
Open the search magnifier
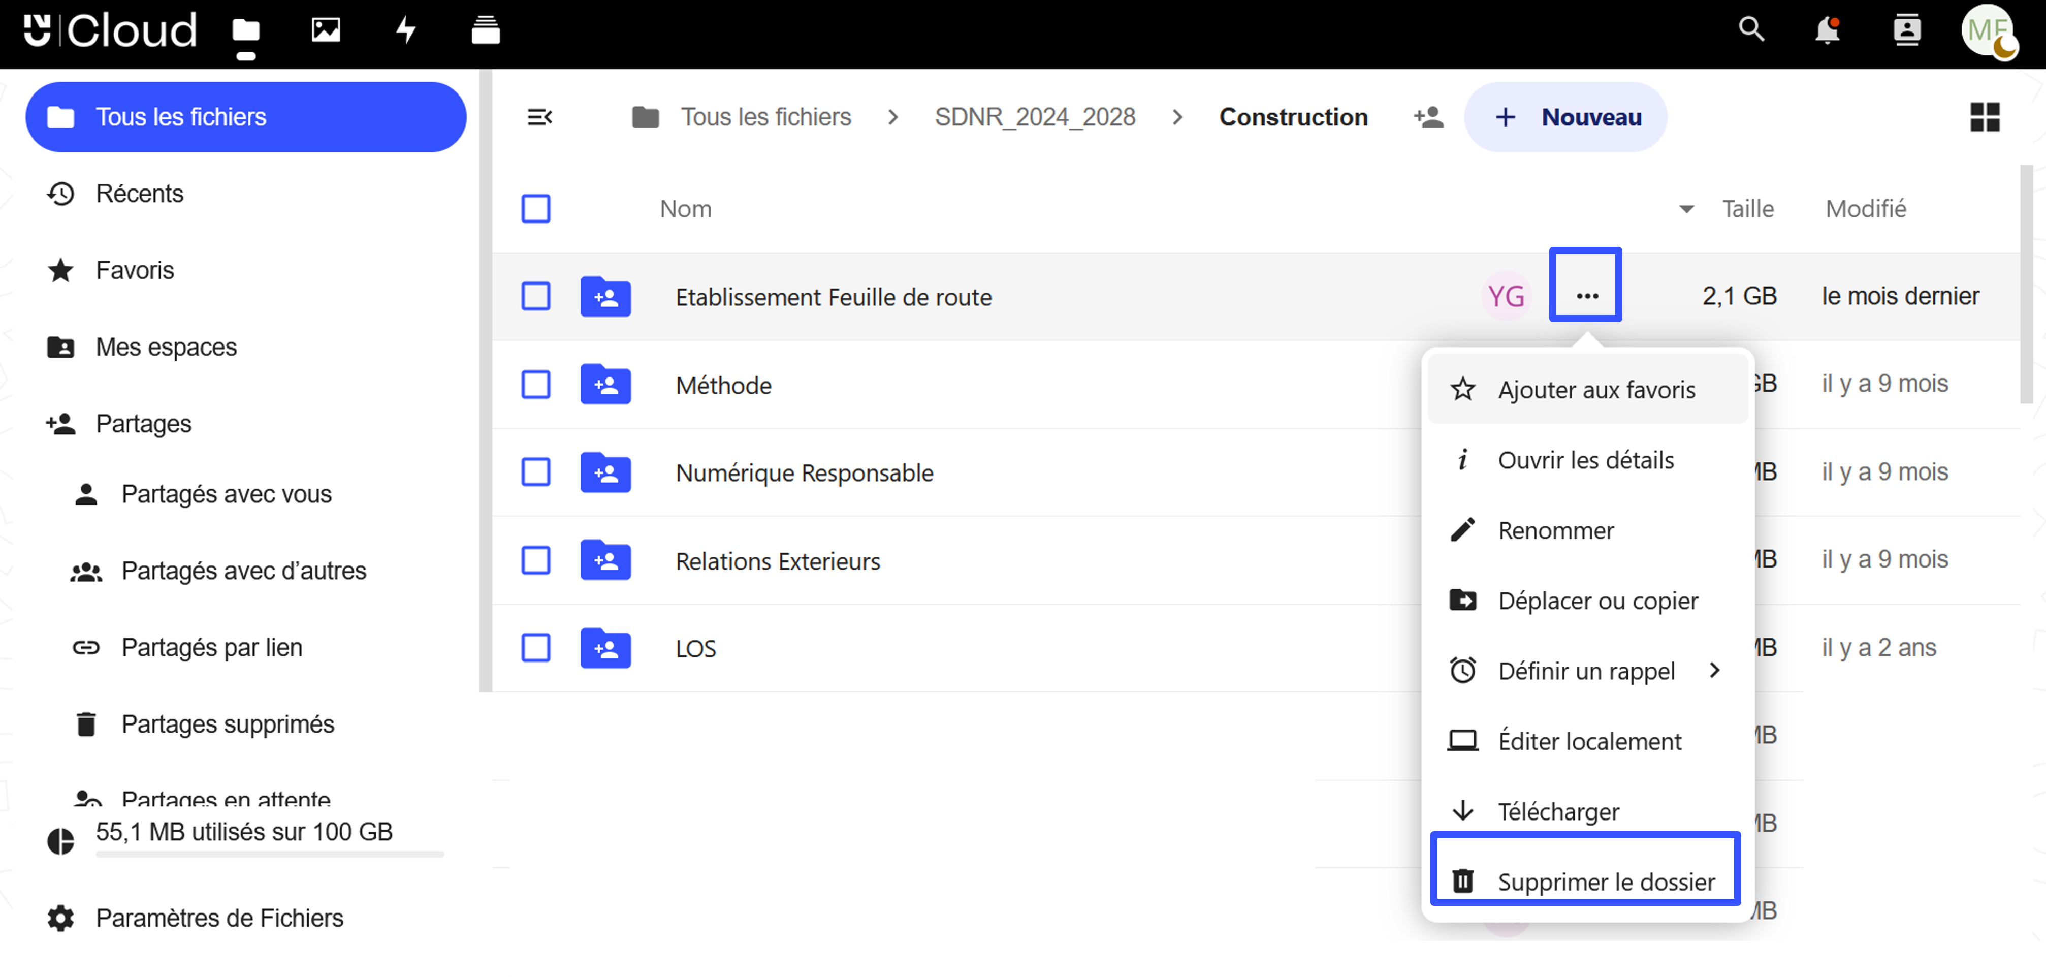tap(1752, 29)
